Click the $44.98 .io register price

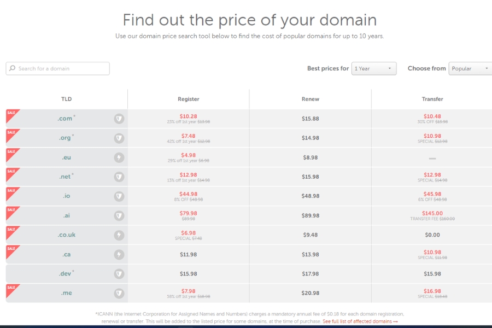(188, 194)
